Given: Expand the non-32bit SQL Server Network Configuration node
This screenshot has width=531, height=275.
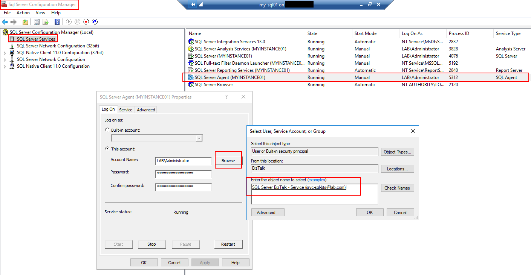Looking at the screenshot, I should [x=5, y=59].
